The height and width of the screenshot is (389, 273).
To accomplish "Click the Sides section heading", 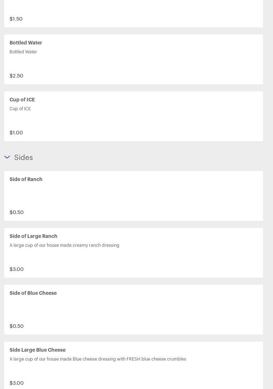I will pos(23,158).
